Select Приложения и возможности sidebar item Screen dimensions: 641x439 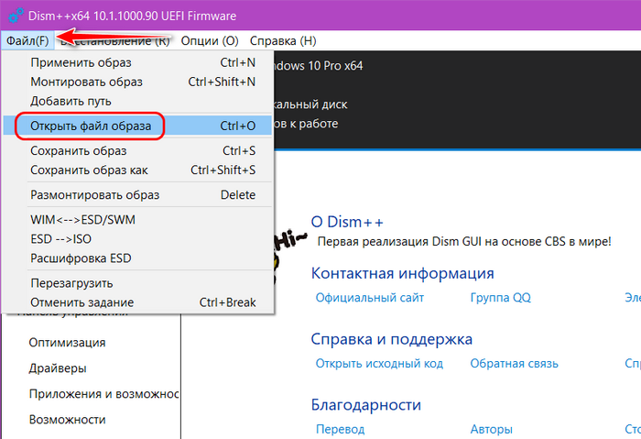(103, 394)
